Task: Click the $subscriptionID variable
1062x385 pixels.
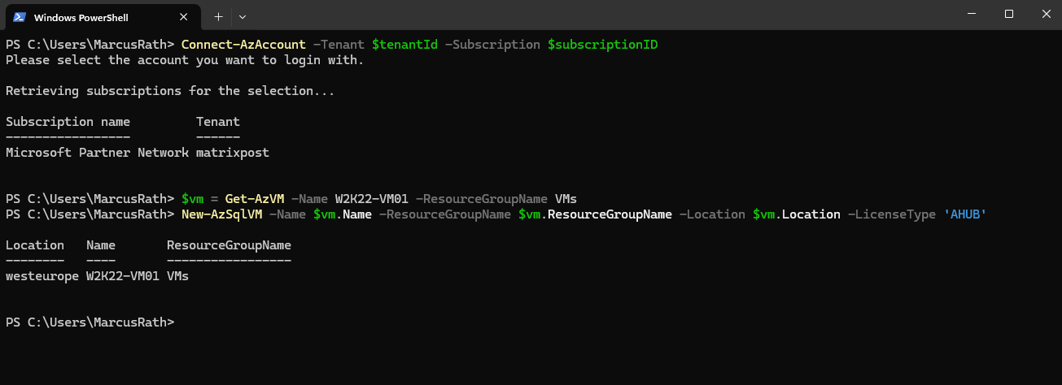Action: pos(602,44)
